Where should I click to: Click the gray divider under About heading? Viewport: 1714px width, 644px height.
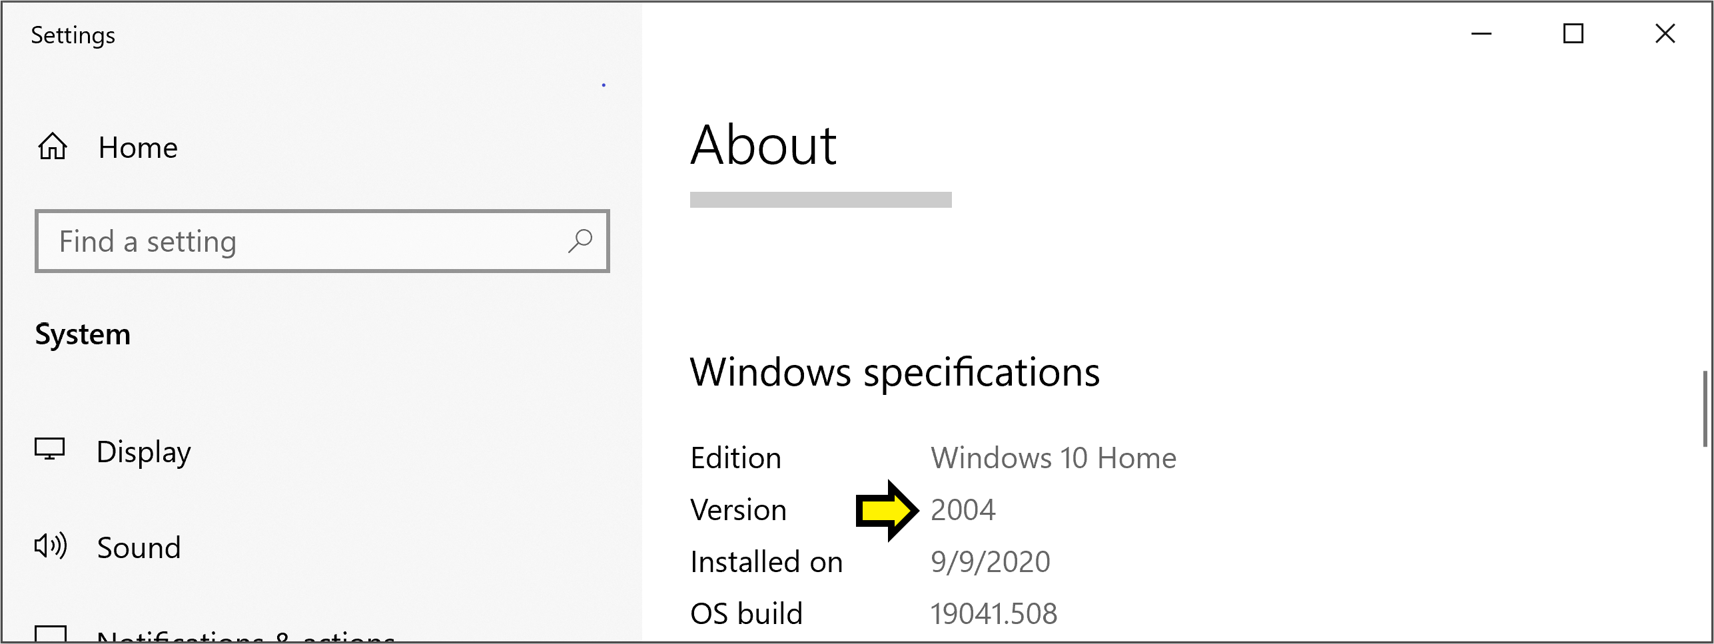coord(821,200)
